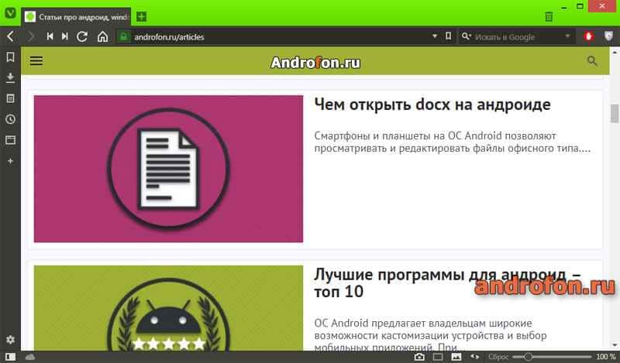
Task: Click the Fast Forward navigation button
Action: pyautogui.click(x=65, y=36)
